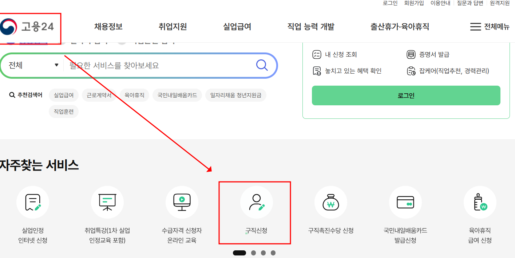Screen dimensions: 515x258
Task: Open 실업인정 인터넷 신청 service icon
Action: click(32, 202)
